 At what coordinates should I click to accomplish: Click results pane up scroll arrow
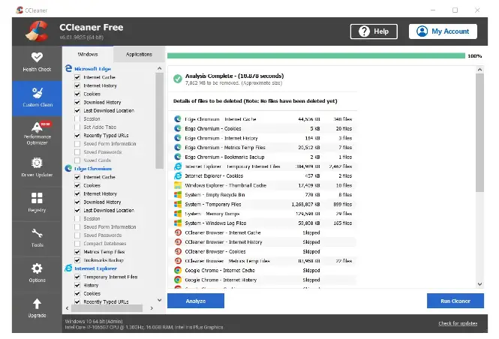[x=480, y=69]
